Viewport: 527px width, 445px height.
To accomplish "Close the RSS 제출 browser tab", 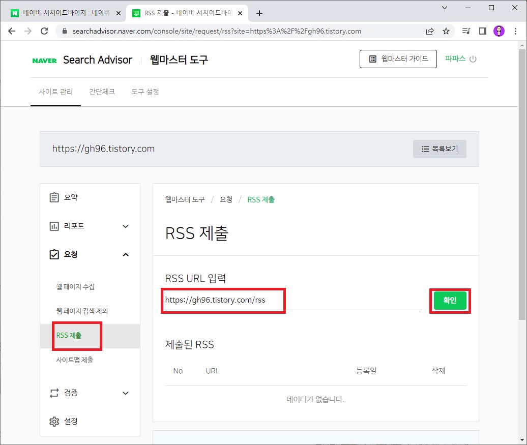I will coord(240,13).
